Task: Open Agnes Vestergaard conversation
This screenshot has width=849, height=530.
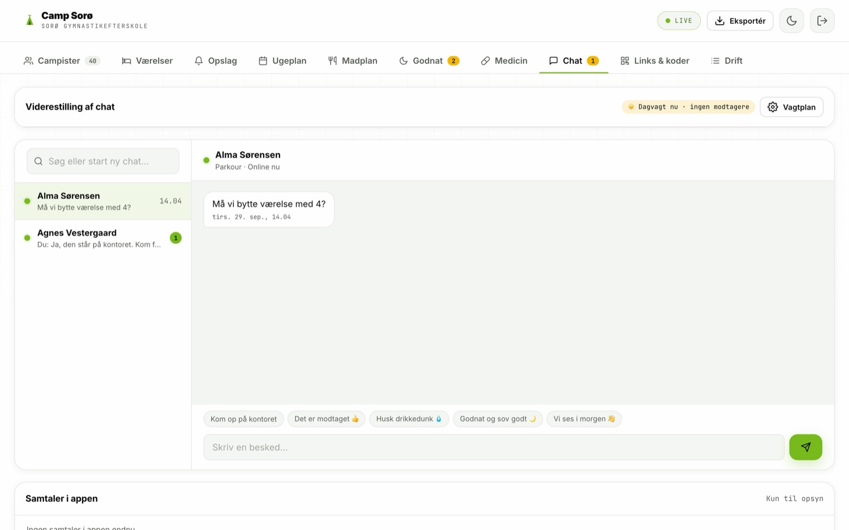Action: pos(103,238)
